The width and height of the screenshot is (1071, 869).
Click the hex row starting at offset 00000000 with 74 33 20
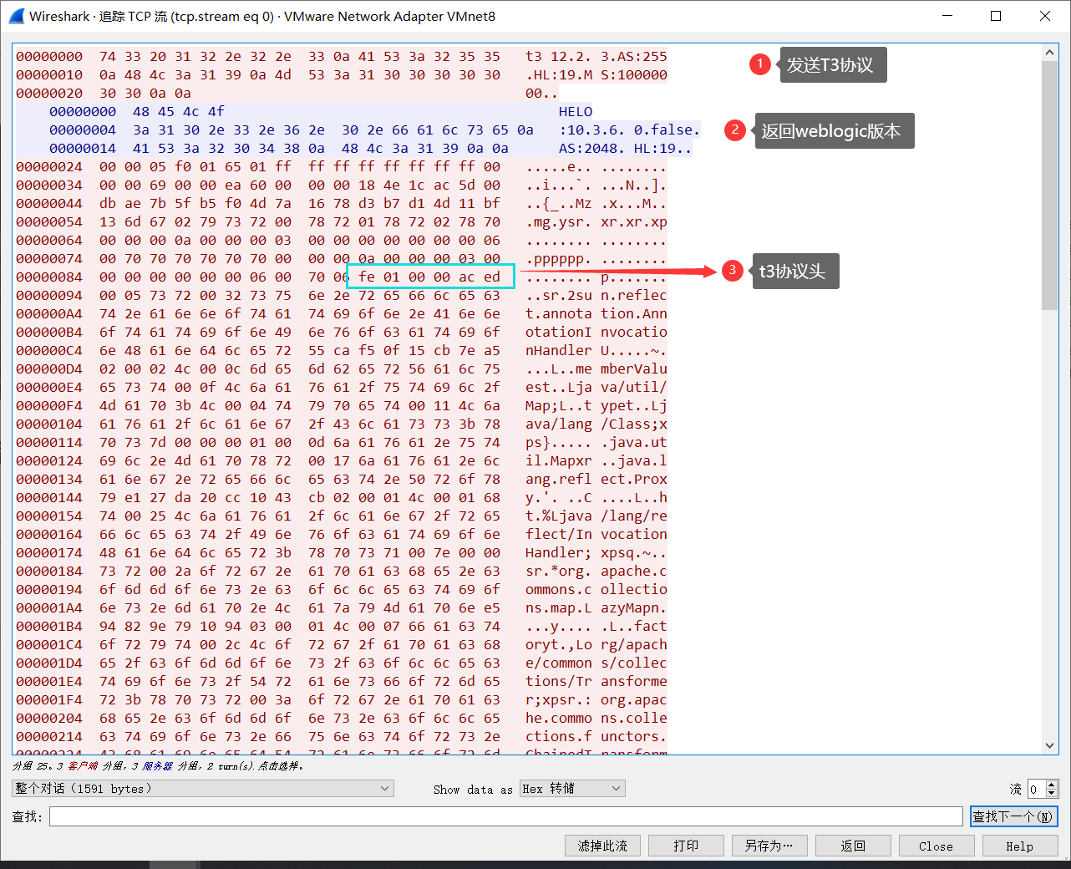click(342, 57)
